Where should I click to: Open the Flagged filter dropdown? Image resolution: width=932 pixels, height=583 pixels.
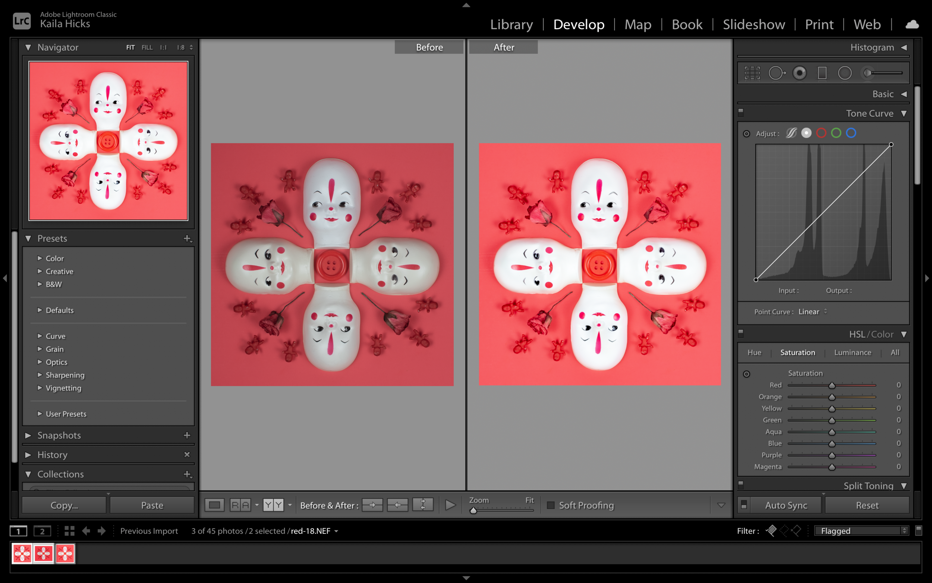pyautogui.click(x=862, y=531)
